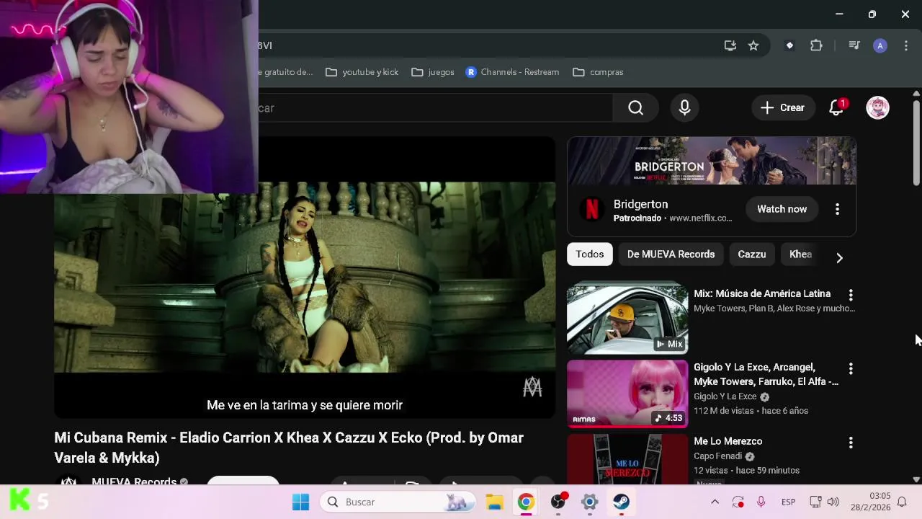
Task: Select the 'Khea' filter chip
Action: pos(800,254)
